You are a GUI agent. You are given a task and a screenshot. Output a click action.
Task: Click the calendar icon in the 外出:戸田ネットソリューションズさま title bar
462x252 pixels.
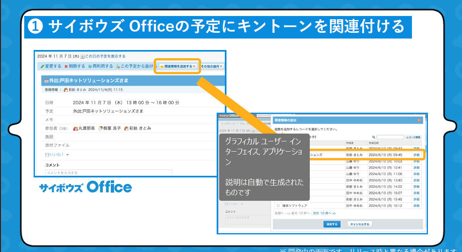pyautogui.click(x=46, y=81)
